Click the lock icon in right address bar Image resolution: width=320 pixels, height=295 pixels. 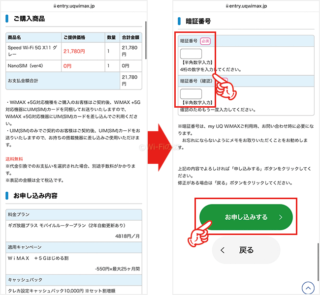(x=227, y=6)
